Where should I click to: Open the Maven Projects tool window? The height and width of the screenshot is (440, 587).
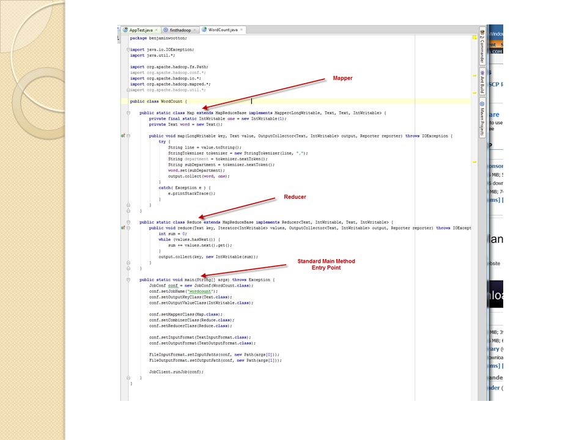pyautogui.click(x=482, y=118)
